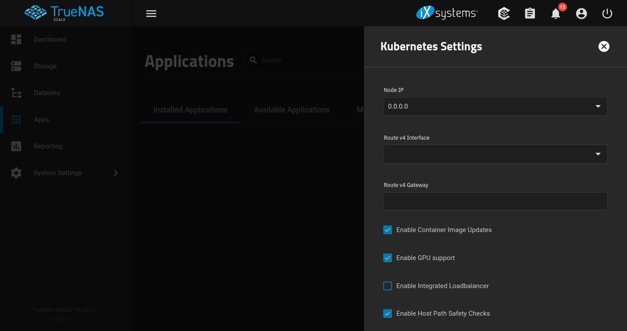Viewport: 627px width, 331px height.
Task: Click inside the Route v4 Gateway field
Action: [x=495, y=201]
